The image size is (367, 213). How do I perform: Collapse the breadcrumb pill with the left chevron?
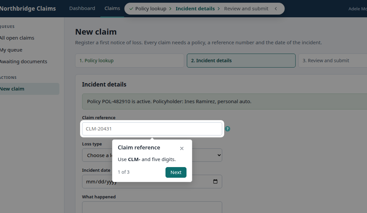(x=276, y=9)
